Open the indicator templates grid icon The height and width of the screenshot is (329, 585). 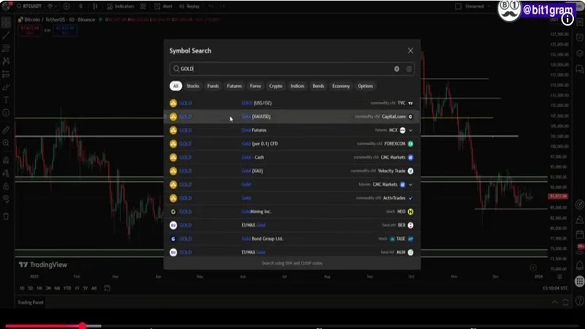(x=143, y=7)
